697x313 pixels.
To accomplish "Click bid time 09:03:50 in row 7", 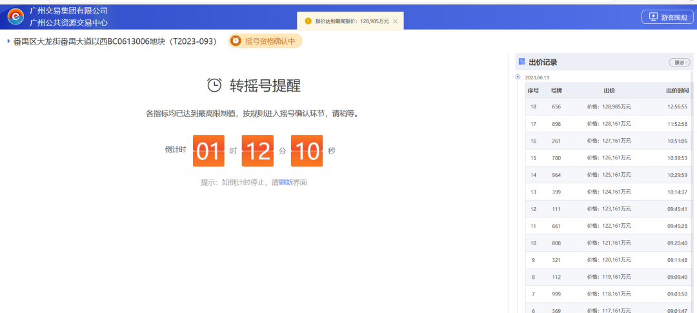I will coord(677,294).
